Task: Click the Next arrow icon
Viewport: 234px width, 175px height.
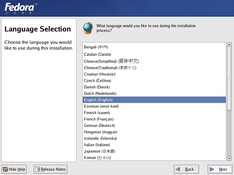Action: pyautogui.click(x=212, y=169)
